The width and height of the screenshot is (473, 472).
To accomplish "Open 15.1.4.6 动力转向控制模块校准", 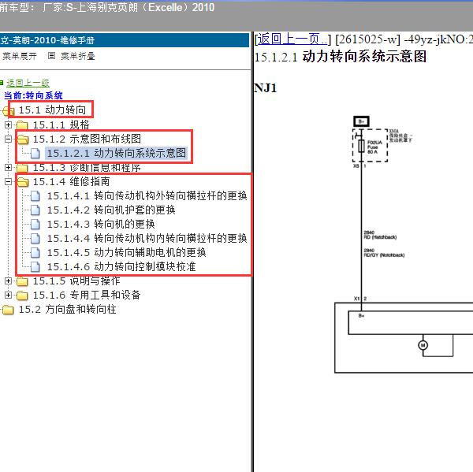I will pyautogui.click(x=121, y=266).
